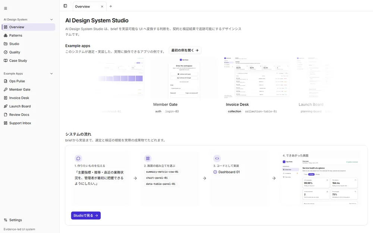Click the summary-metric-row-01 chip
The height and width of the screenshot is (233, 373).
162,171
